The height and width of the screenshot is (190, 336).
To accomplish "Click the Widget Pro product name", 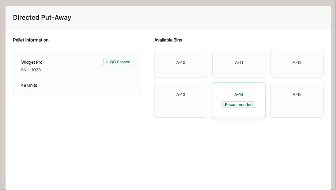I will coord(32,62).
